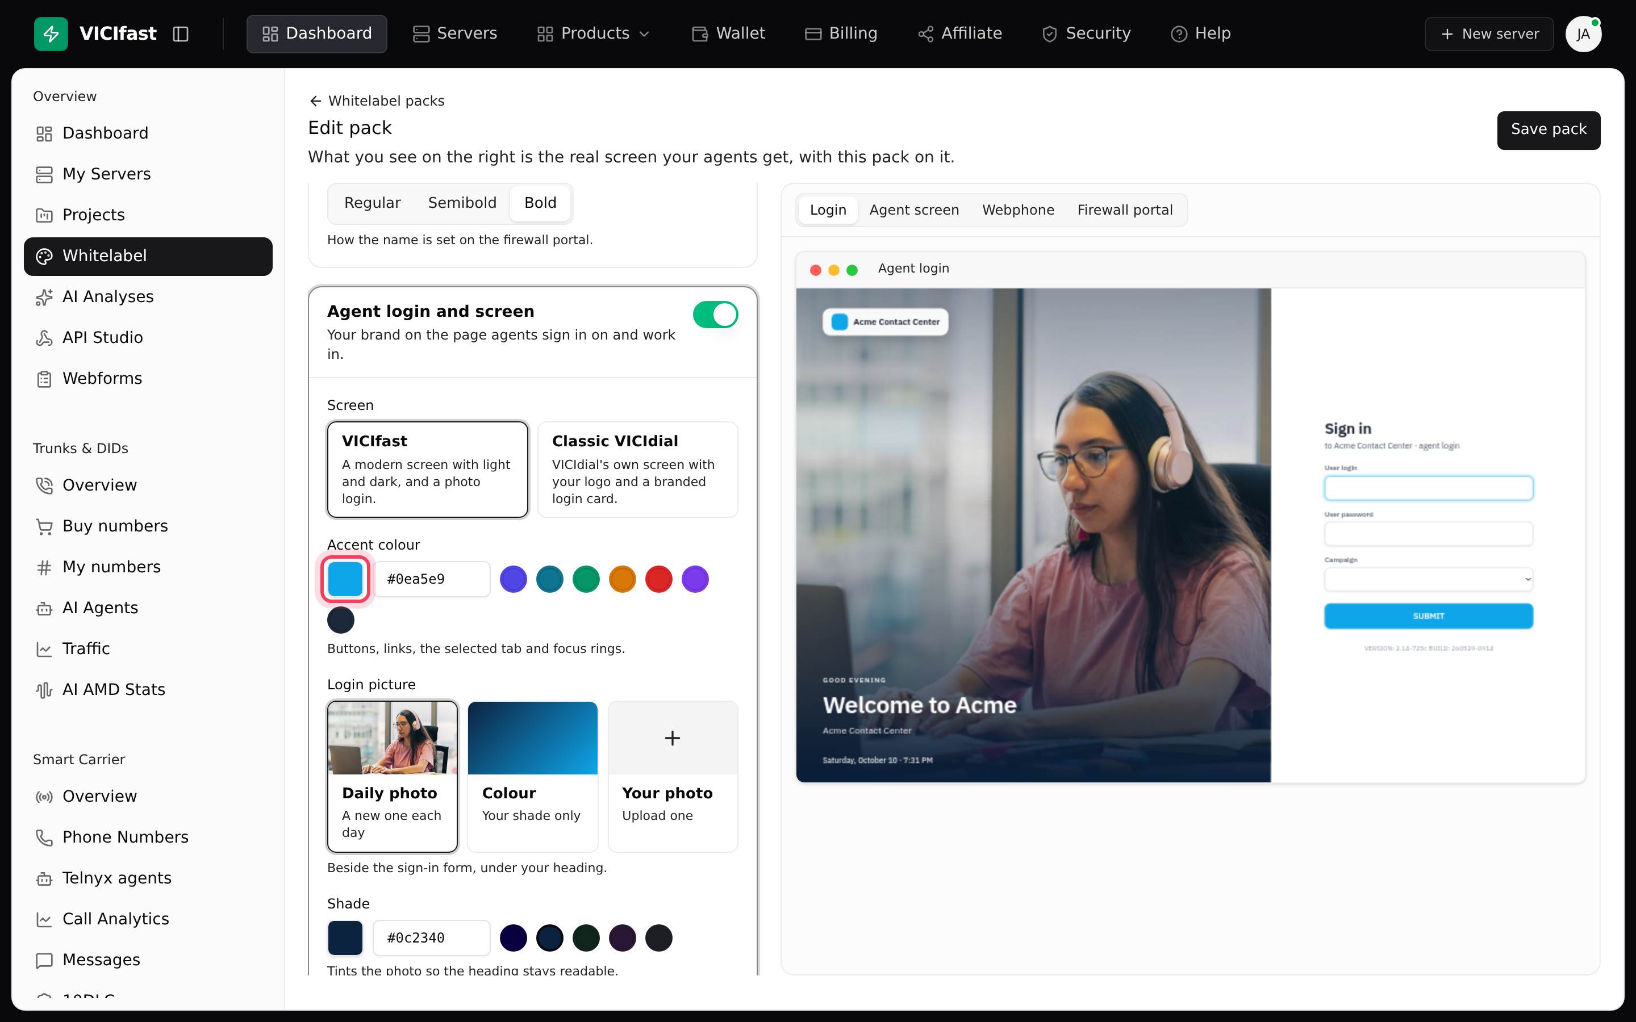
Task: Click the New server button
Action: tap(1489, 34)
